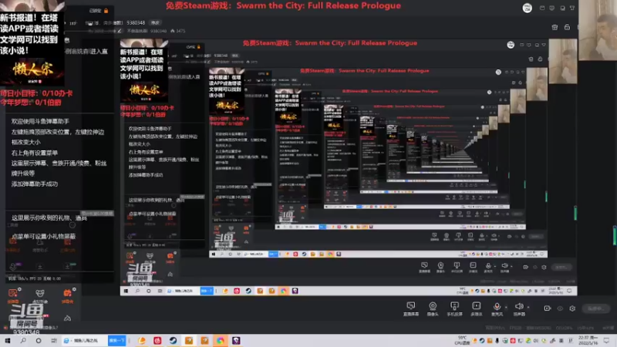617x347 pixels.
Task: Collapse helper panel with the up chevron icon
Action: click(x=67, y=318)
